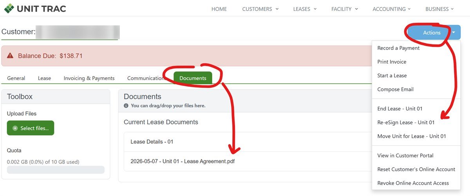
Task: Click the Current Lease Documents heading
Action: [x=161, y=122]
